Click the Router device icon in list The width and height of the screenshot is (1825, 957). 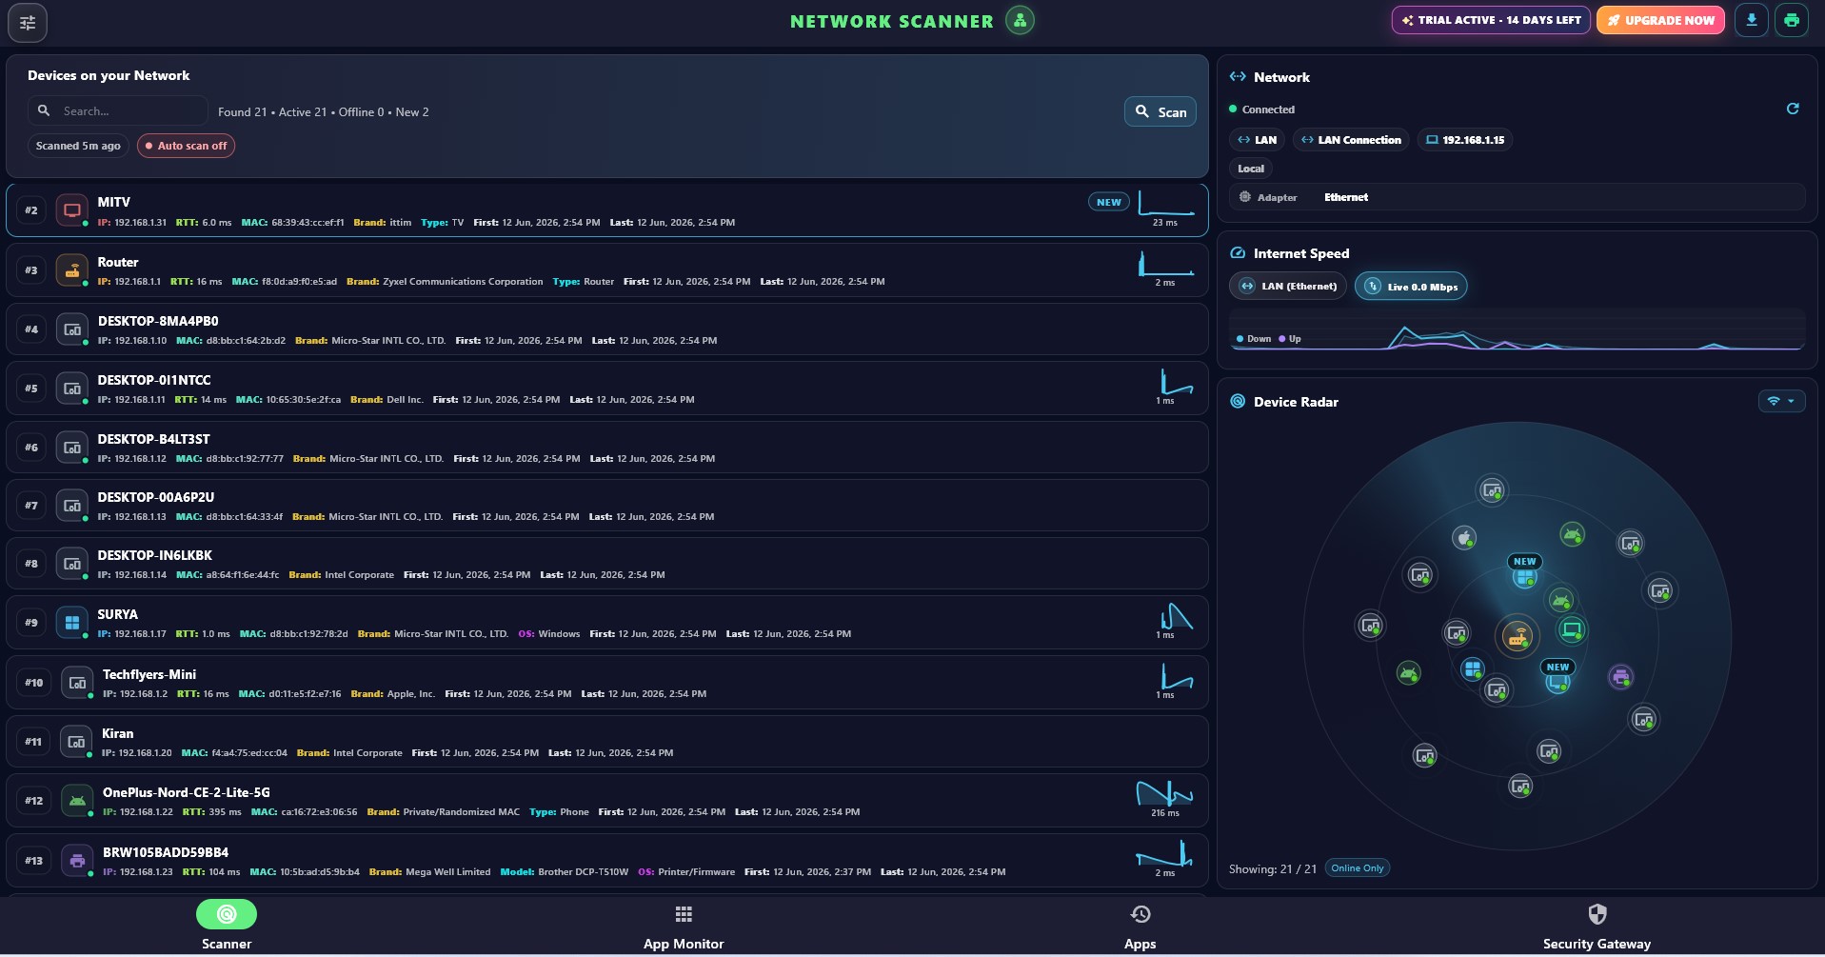click(x=71, y=269)
